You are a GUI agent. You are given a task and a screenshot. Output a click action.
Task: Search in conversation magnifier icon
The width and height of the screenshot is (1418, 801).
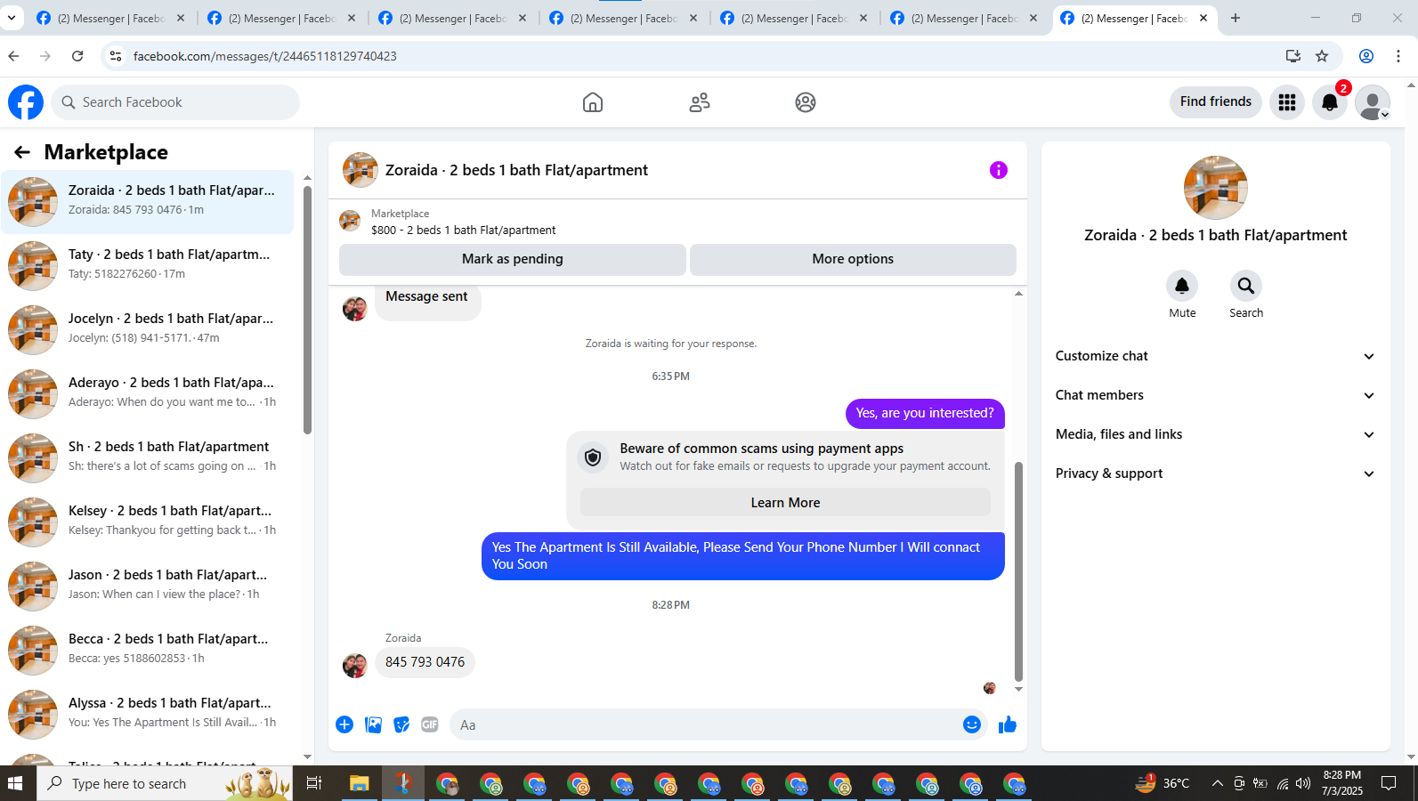(1246, 286)
